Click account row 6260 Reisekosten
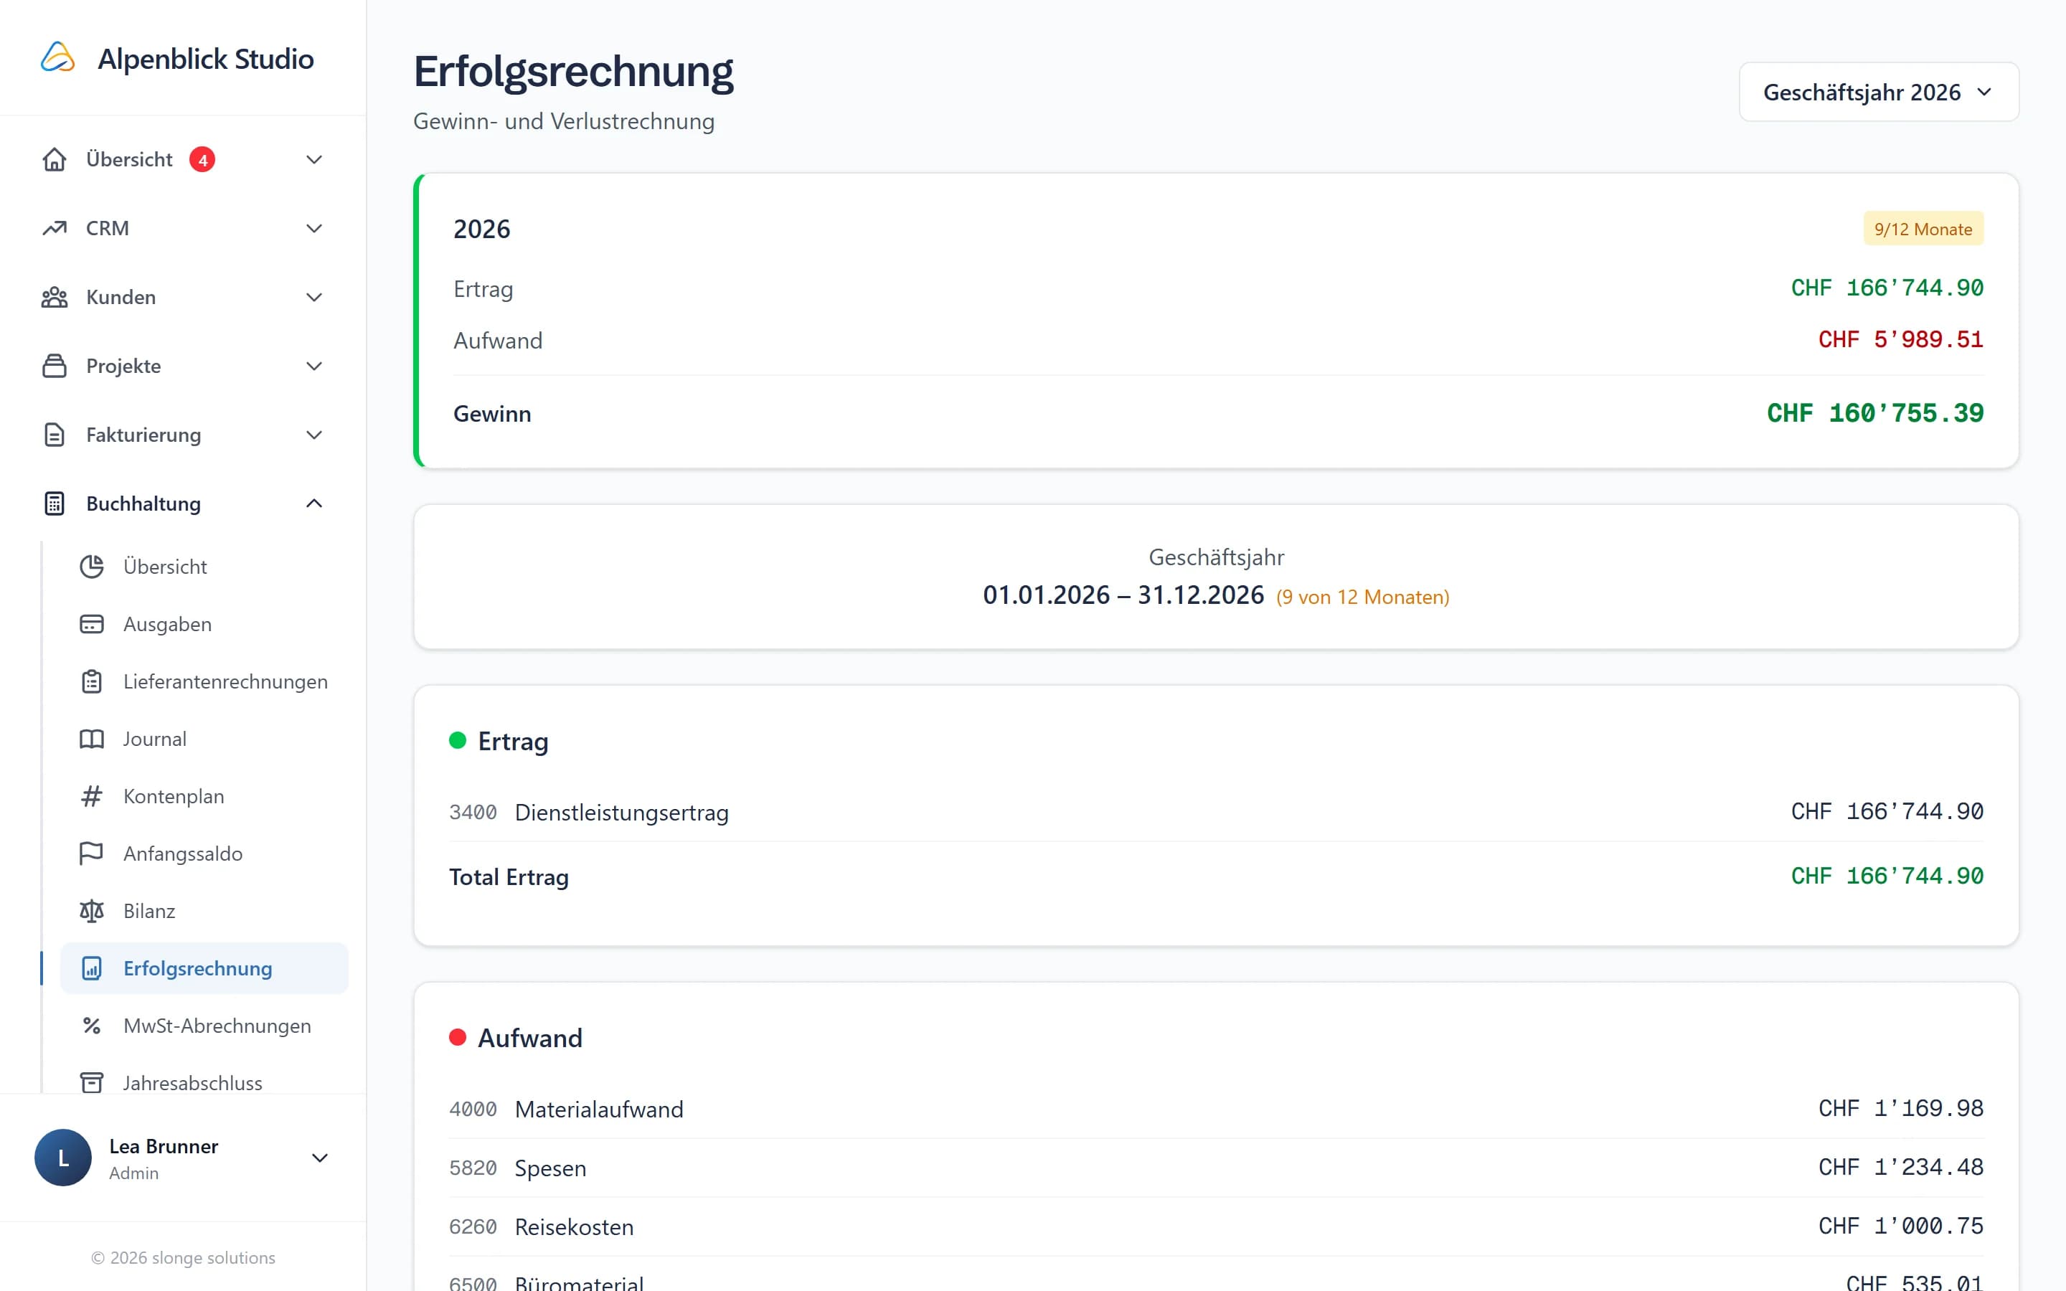The height and width of the screenshot is (1291, 2066). pyautogui.click(x=1216, y=1227)
